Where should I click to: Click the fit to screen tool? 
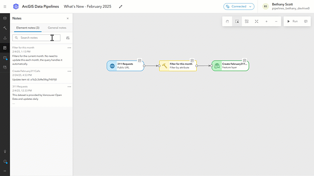[257, 22]
